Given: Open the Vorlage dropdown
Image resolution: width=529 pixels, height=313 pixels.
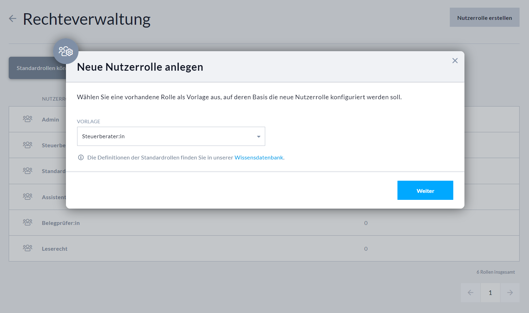Looking at the screenshot, I should pyautogui.click(x=171, y=136).
